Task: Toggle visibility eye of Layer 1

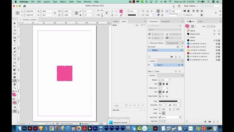Action: 149,65
